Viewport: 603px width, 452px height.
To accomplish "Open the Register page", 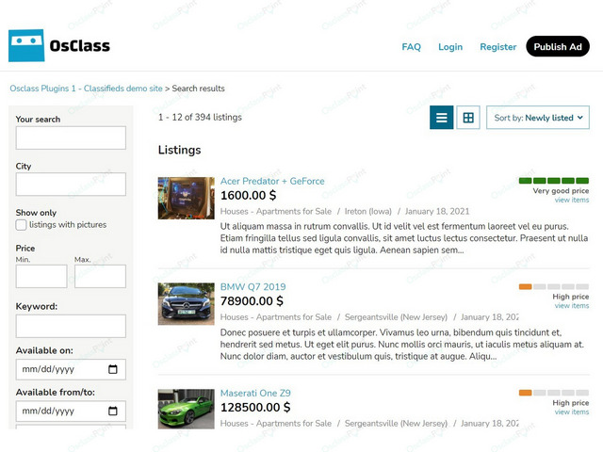I will (498, 47).
